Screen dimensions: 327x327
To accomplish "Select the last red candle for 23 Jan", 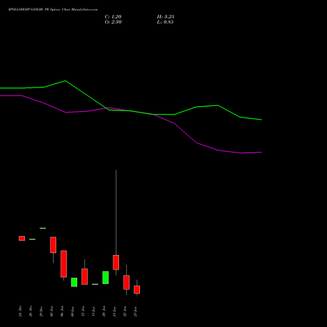I will coord(137,290).
